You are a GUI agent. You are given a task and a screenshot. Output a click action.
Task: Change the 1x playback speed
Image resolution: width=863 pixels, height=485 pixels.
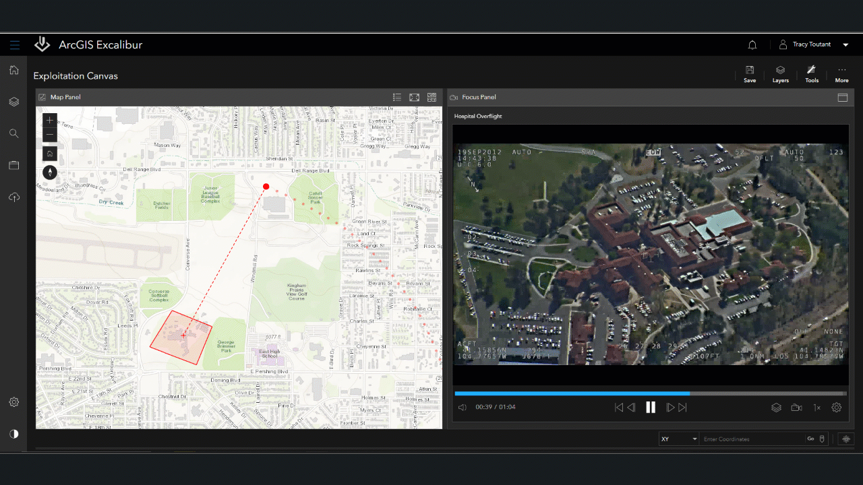click(816, 408)
